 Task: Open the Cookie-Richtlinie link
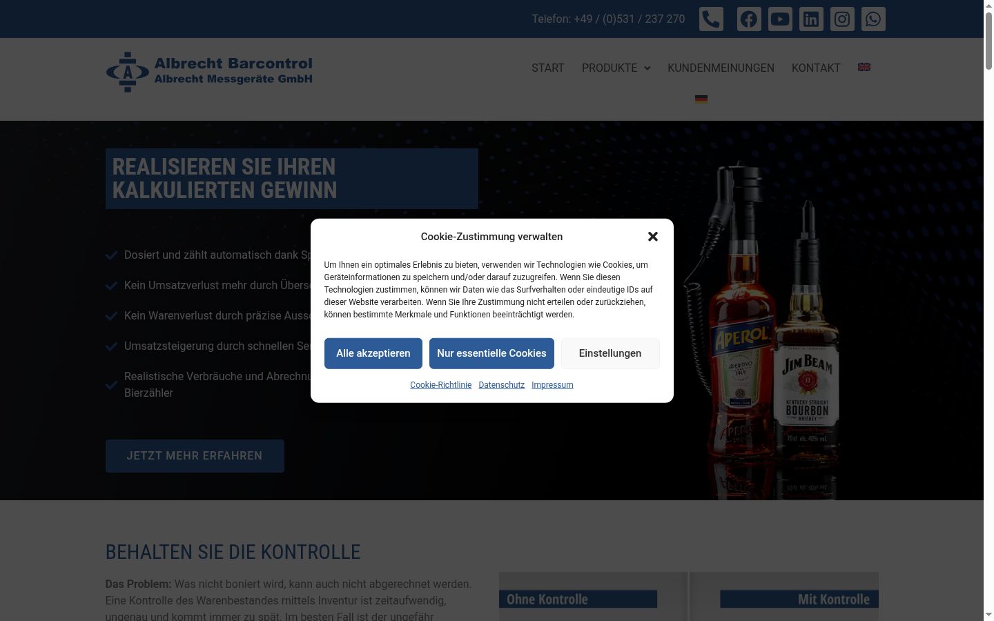(440, 385)
